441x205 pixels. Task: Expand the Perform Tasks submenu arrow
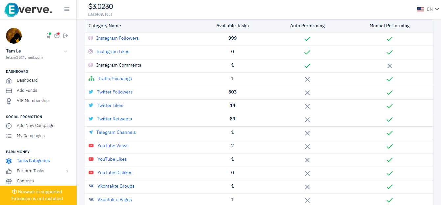(x=67, y=171)
